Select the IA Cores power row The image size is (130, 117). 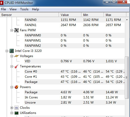(74, 97)
